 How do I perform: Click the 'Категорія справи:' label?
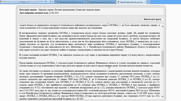point(28,10)
